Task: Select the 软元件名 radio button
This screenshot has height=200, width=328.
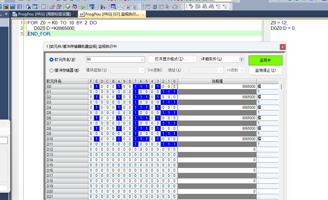Action: (51, 59)
